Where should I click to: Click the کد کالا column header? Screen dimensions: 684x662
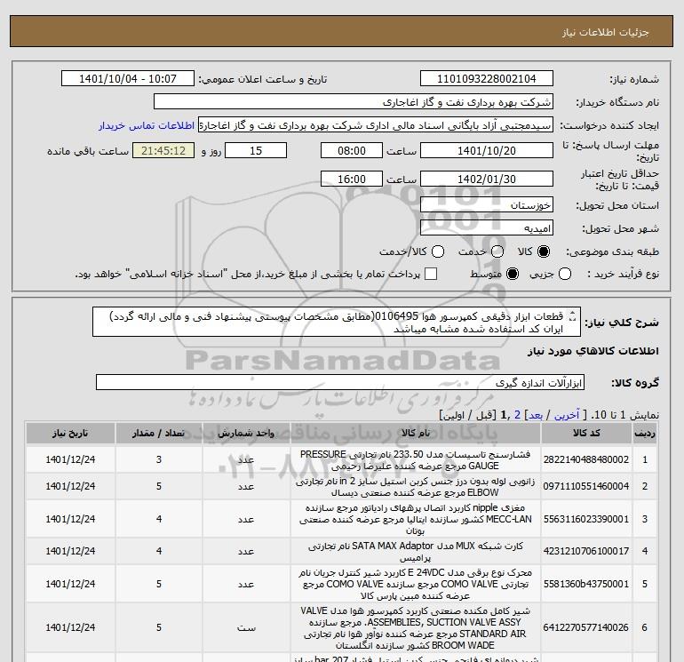click(x=586, y=433)
